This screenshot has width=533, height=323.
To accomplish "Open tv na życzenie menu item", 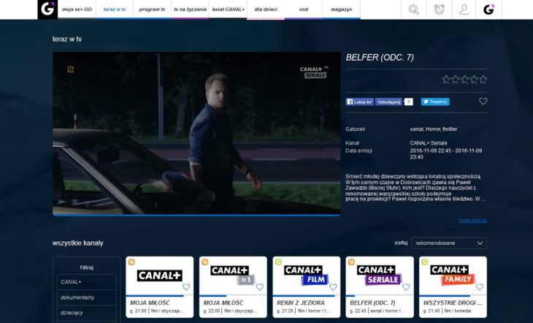I will pyautogui.click(x=190, y=9).
